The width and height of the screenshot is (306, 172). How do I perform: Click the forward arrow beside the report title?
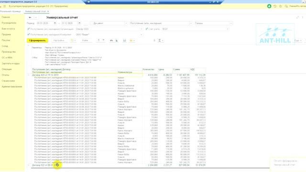[35, 18]
